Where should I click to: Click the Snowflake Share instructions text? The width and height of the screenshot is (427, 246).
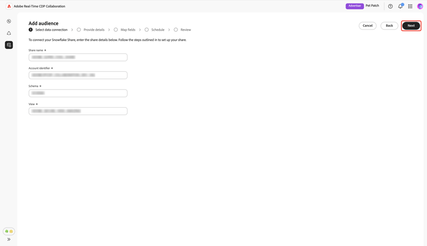tap(108, 40)
